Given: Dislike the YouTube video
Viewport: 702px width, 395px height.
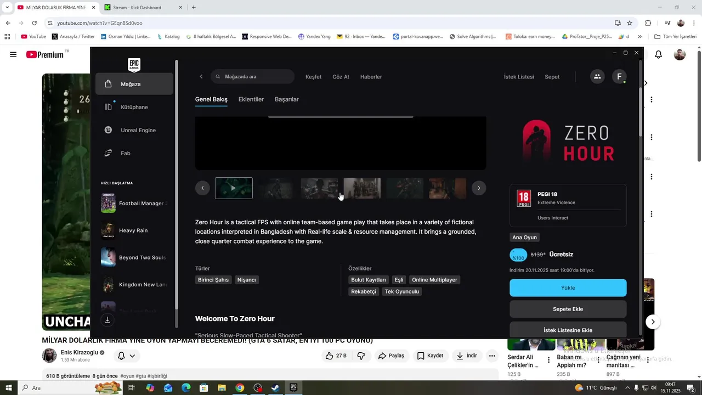Looking at the screenshot, I should (361, 356).
